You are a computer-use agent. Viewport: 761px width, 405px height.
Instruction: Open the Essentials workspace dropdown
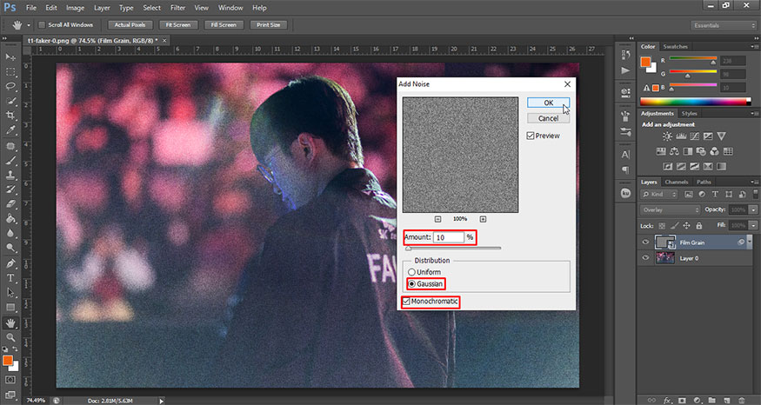[x=722, y=25]
